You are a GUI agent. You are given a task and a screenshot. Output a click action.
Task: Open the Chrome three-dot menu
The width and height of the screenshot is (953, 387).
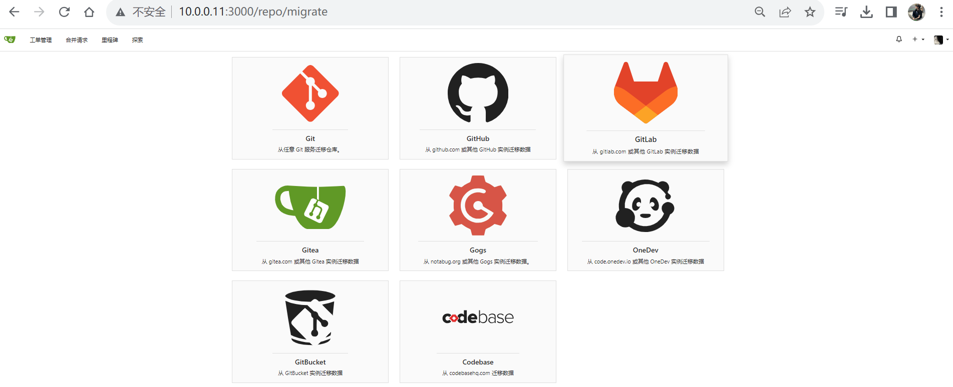click(941, 12)
